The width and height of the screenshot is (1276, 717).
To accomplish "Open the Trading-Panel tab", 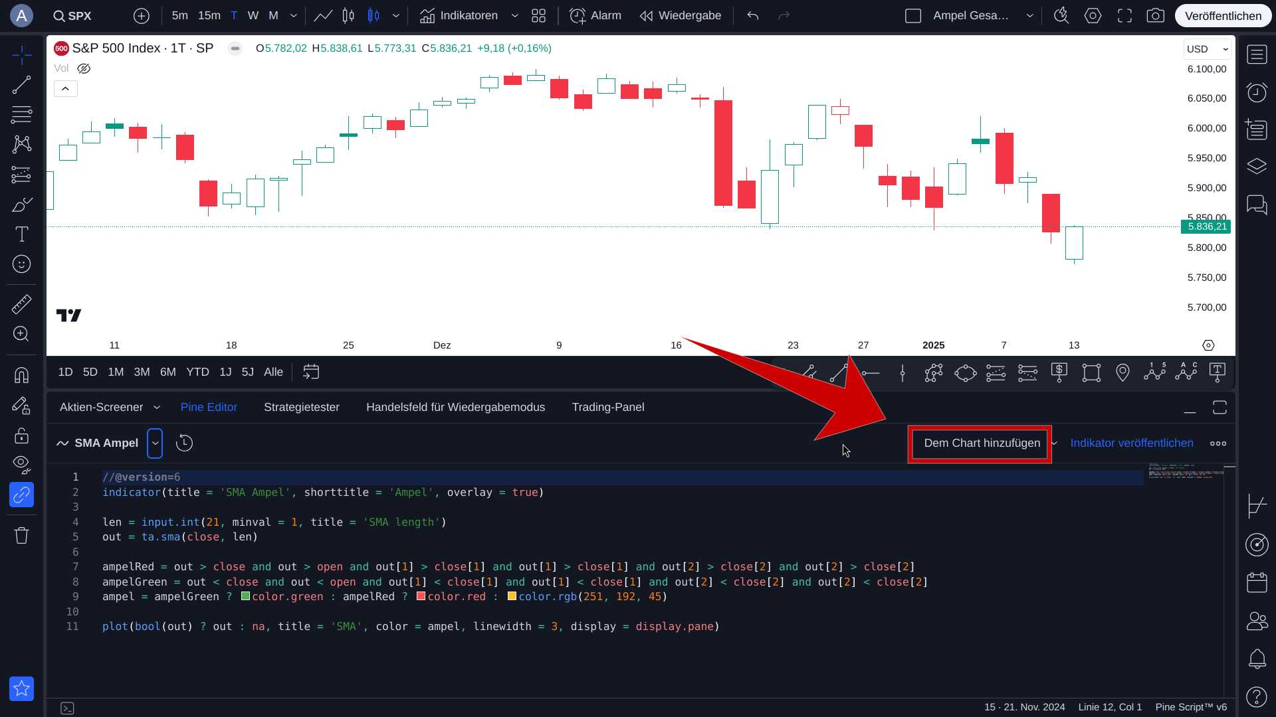I will [608, 407].
